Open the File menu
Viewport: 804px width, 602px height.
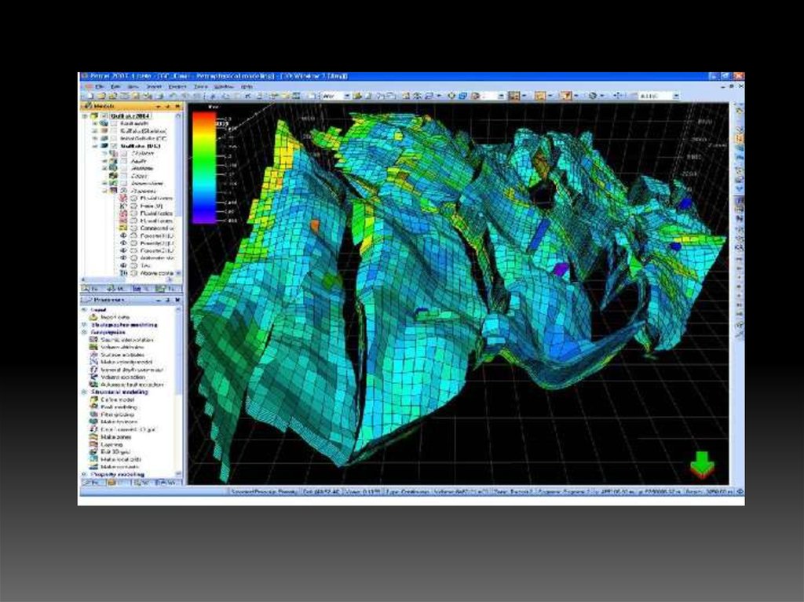pyautogui.click(x=100, y=86)
